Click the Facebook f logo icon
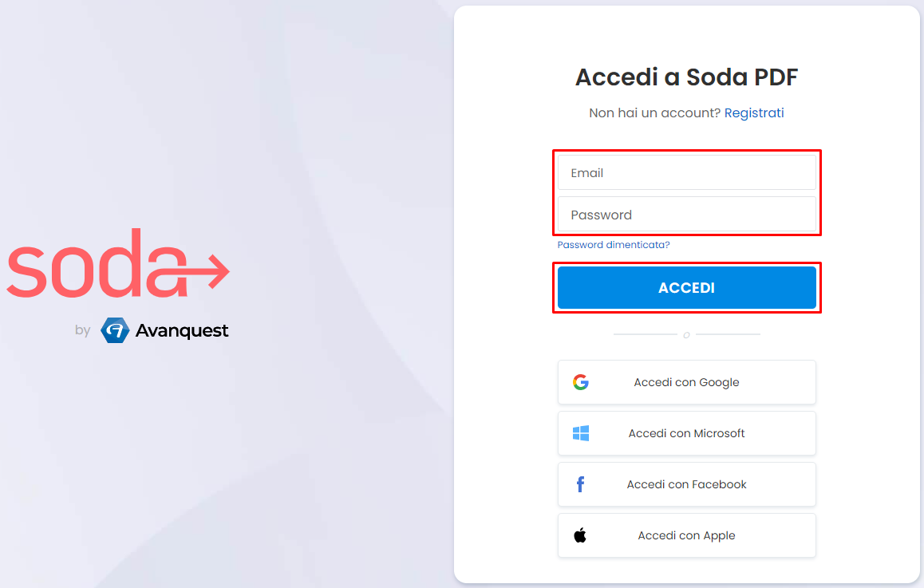The width and height of the screenshot is (924, 588). (580, 484)
